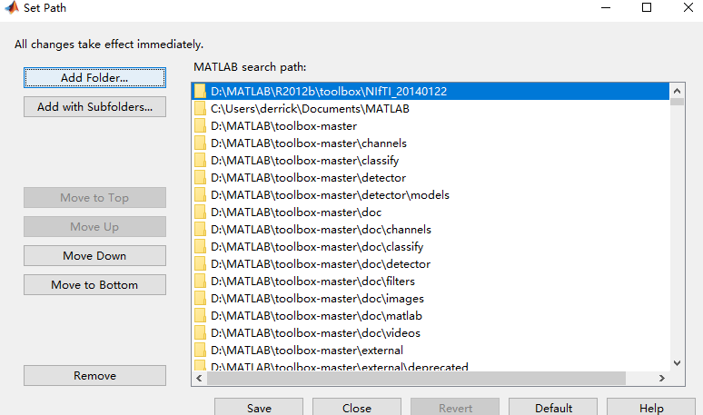703x415 pixels.
Task: Click folder icon next to doc\filters
Action: 200,281
